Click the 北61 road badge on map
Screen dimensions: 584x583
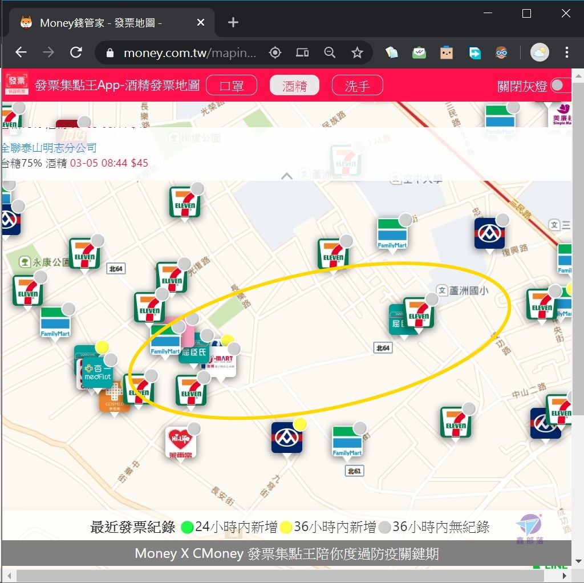[354, 471]
